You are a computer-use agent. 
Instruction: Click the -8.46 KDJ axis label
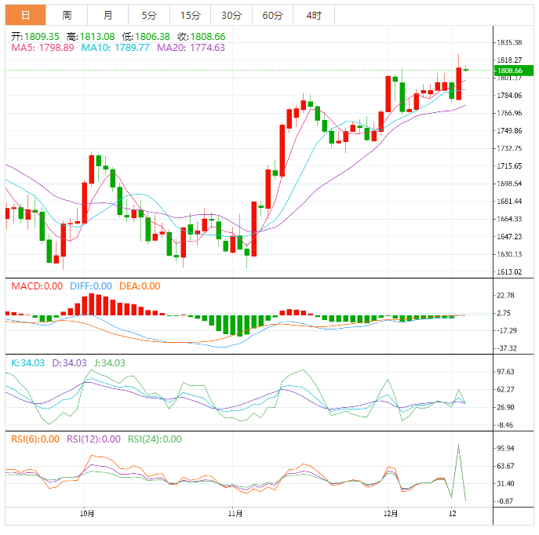[x=506, y=425]
